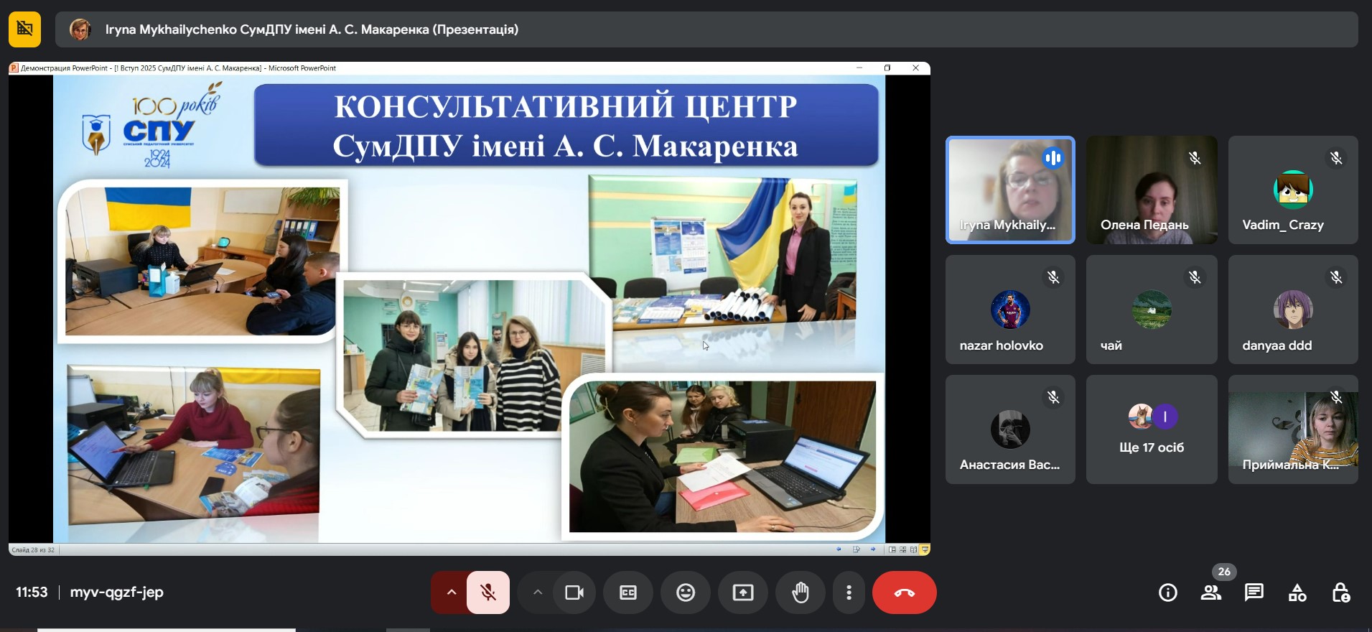Click the presentation icon at top left
Screen dimensions: 1372x632
[24, 29]
